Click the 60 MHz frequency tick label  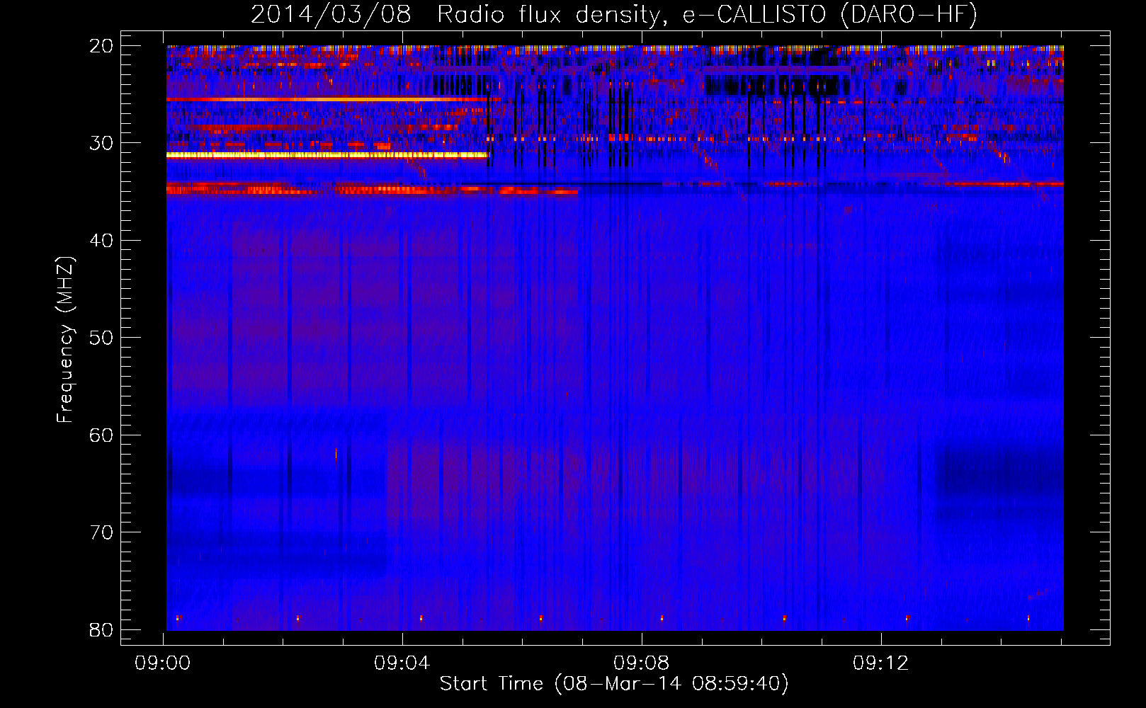point(101,435)
